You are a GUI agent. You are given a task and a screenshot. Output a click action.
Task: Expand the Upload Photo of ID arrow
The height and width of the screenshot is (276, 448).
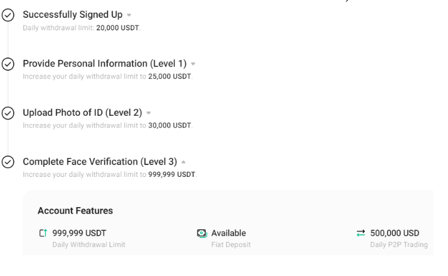(149, 113)
